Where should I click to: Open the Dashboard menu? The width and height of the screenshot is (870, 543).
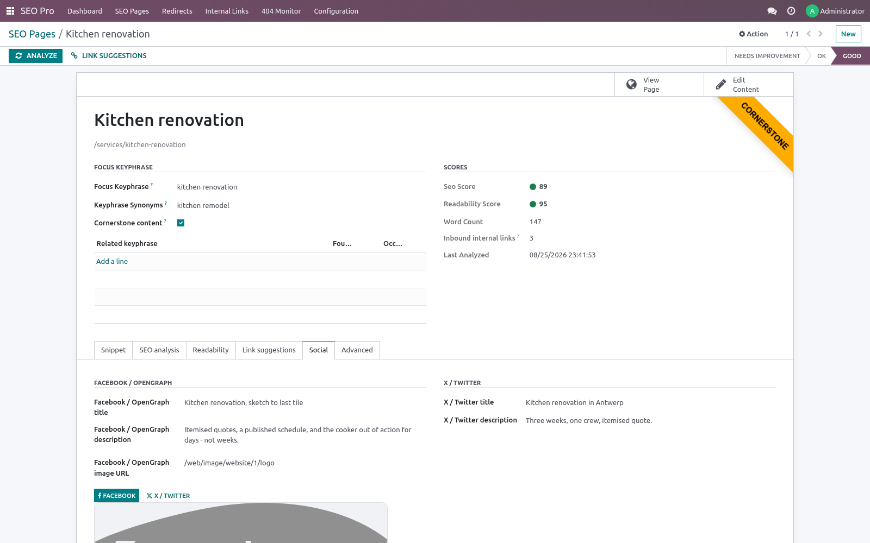[85, 11]
